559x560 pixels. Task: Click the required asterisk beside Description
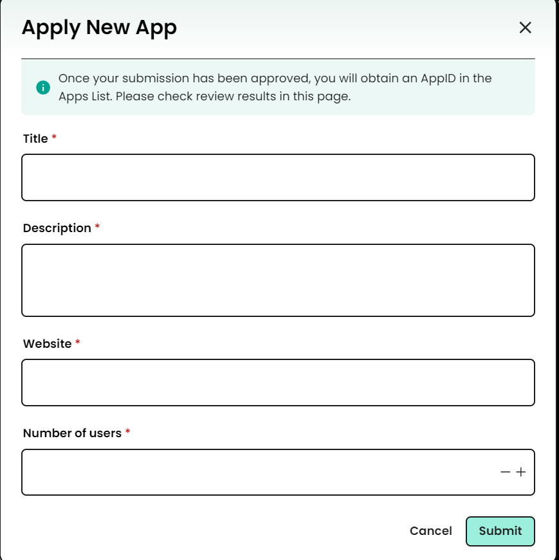97,228
